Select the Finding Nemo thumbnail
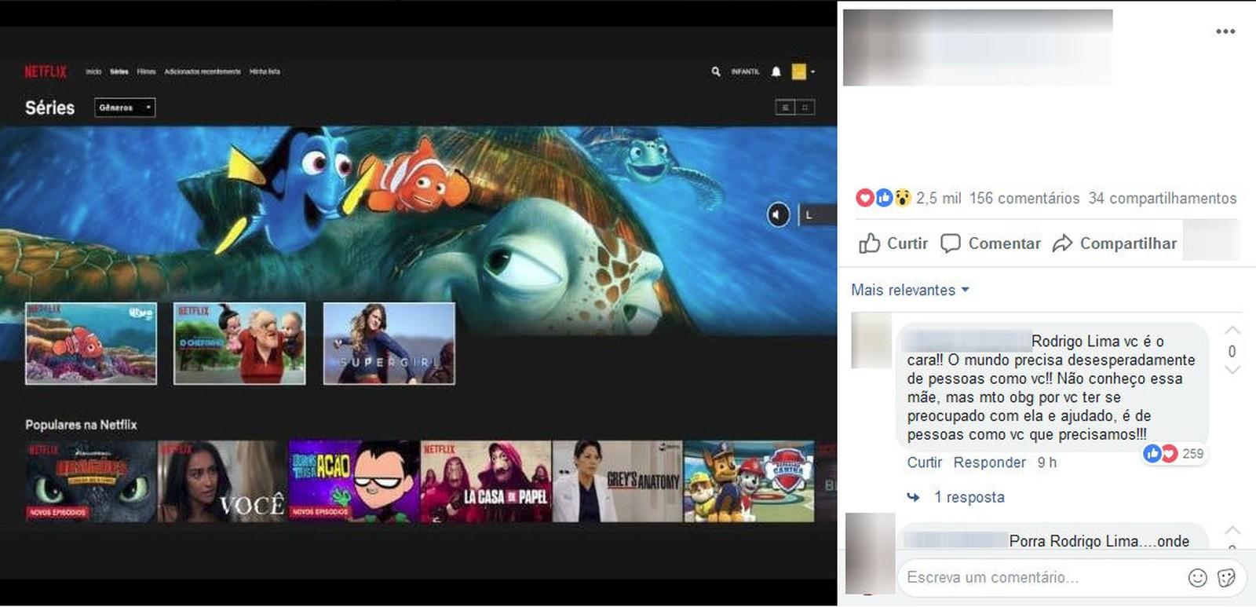1256x607 pixels. coord(91,344)
